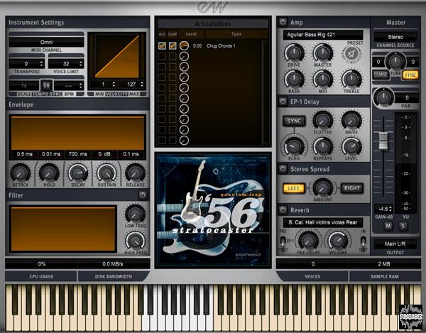Click the Articulations list scrollbar
This screenshot has width=426, height=333.
point(265,92)
